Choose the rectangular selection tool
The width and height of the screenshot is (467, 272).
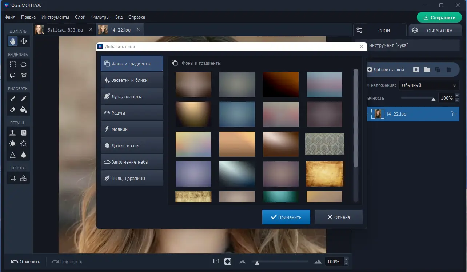[x=13, y=64]
